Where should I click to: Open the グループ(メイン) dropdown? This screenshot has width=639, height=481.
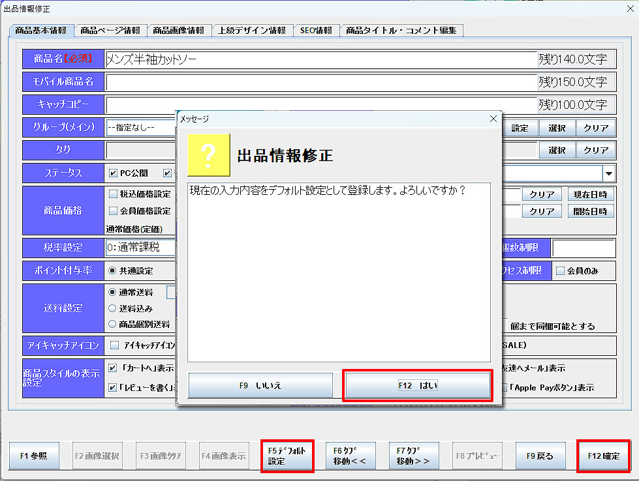pyautogui.click(x=140, y=128)
